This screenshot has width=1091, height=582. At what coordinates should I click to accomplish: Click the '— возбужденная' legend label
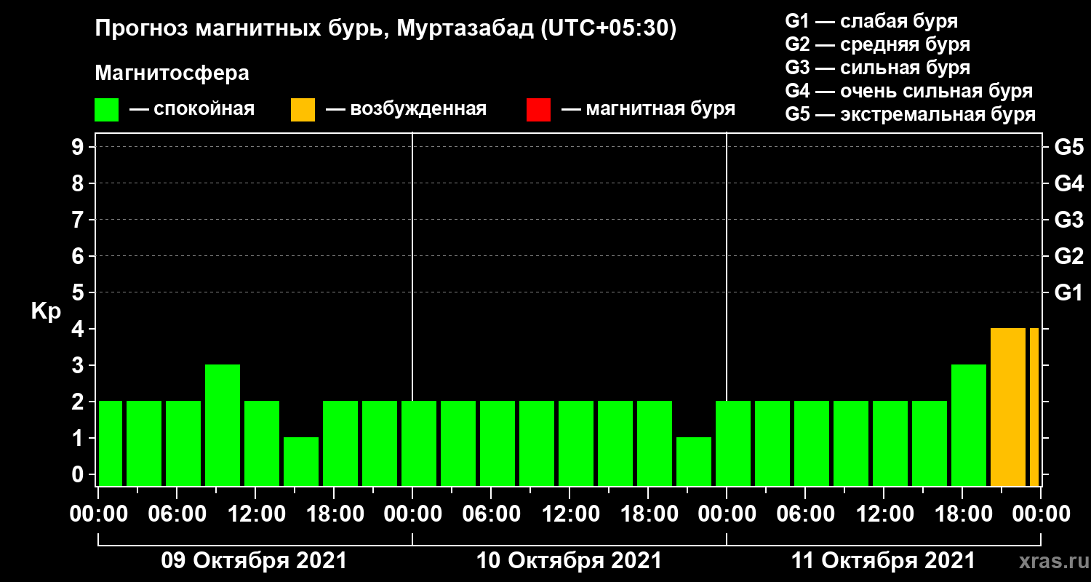[x=406, y=110]
